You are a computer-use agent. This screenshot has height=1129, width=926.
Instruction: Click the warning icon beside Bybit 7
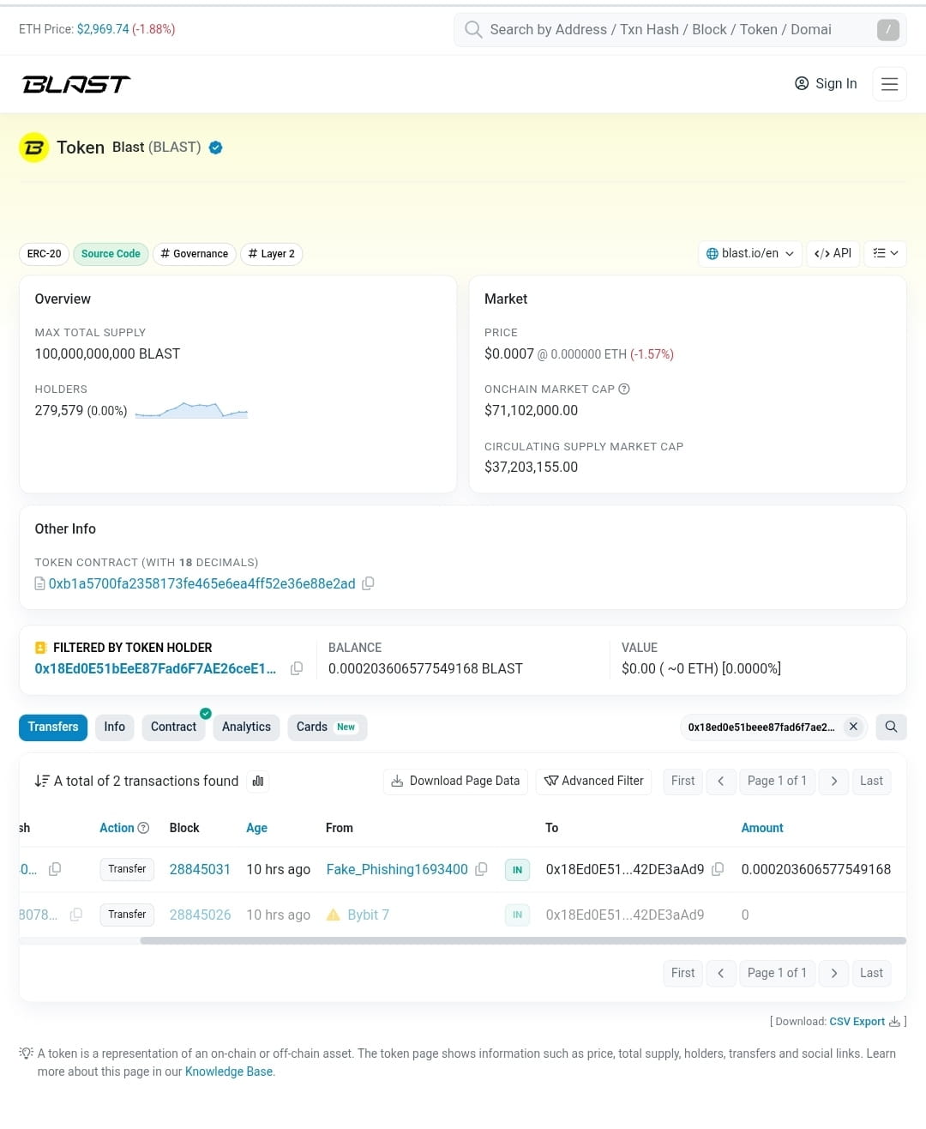pos(334,915)
